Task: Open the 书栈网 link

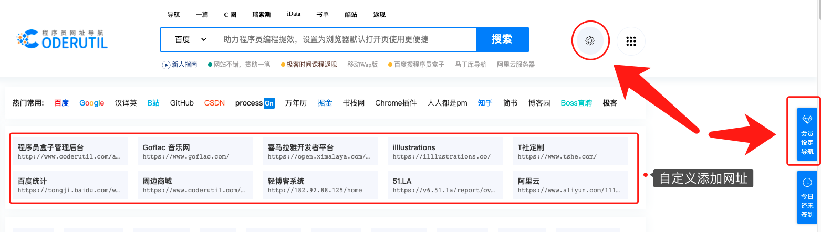Action: [354, 103]
